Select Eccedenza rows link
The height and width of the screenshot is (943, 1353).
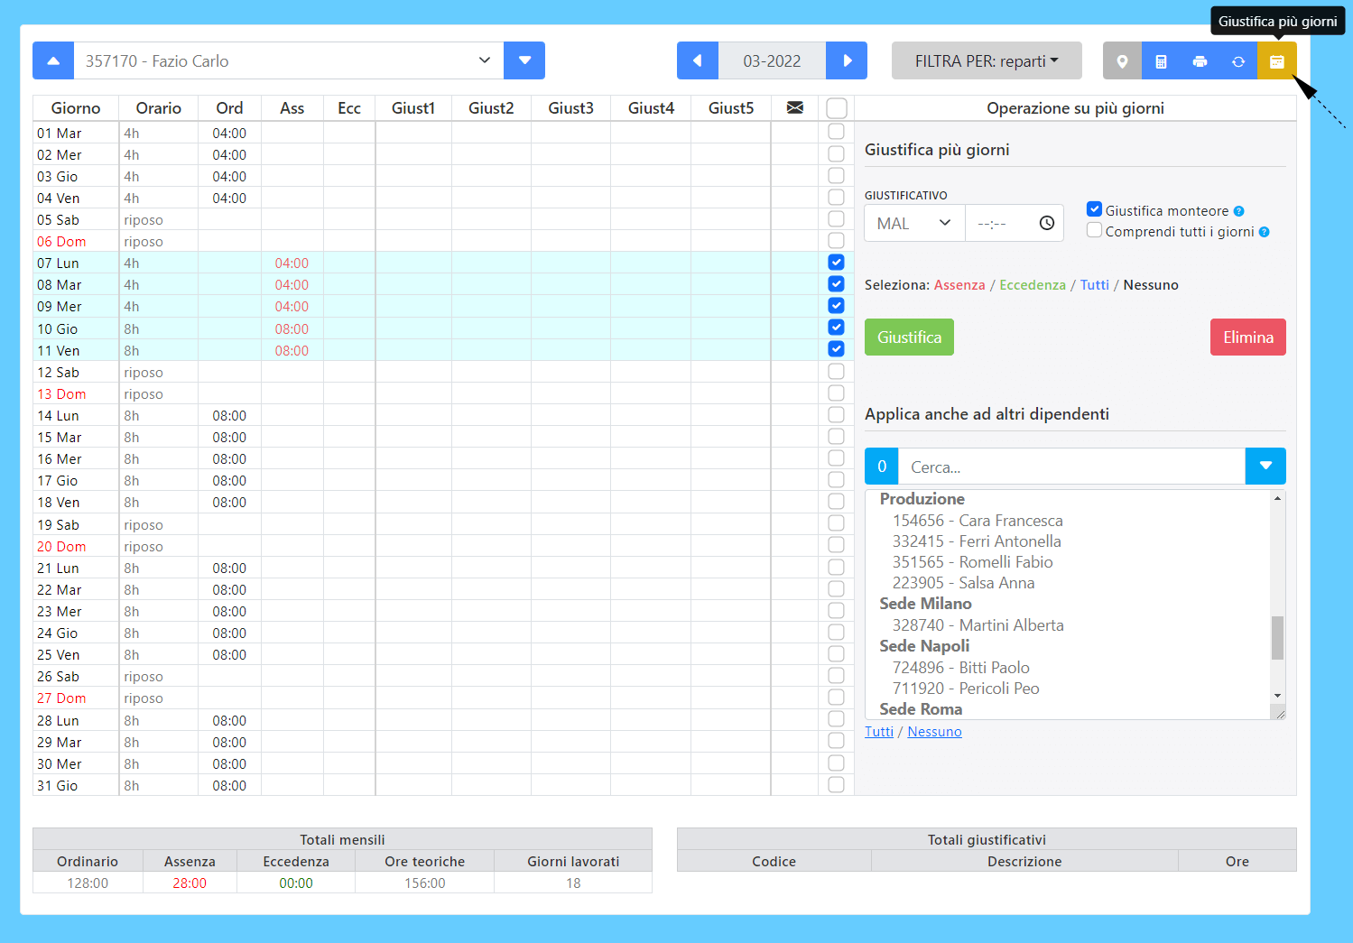pos(1033,285)
